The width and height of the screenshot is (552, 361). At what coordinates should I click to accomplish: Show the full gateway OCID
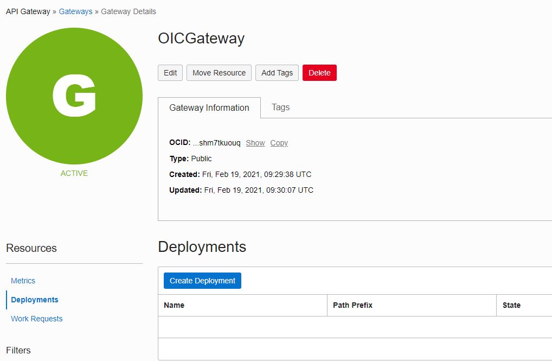point(255,143)
